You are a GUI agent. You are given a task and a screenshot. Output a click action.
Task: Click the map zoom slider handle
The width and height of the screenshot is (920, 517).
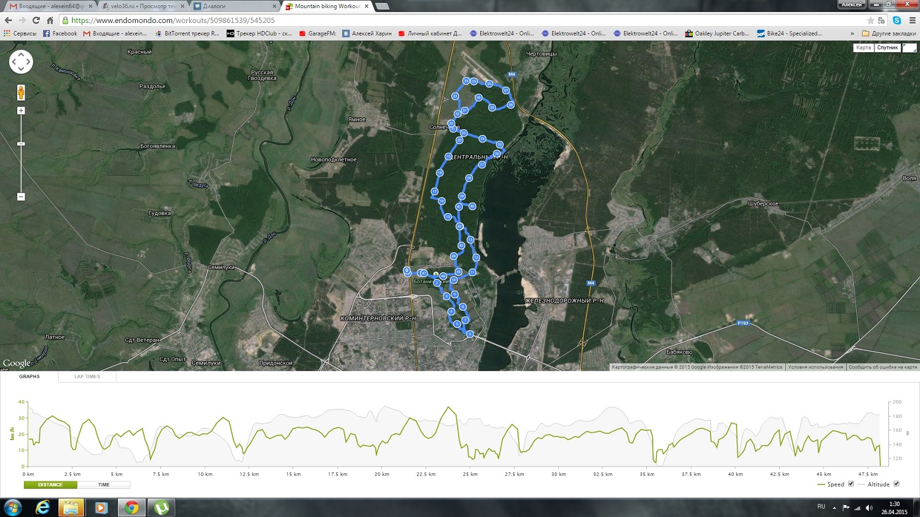[21, 144]
